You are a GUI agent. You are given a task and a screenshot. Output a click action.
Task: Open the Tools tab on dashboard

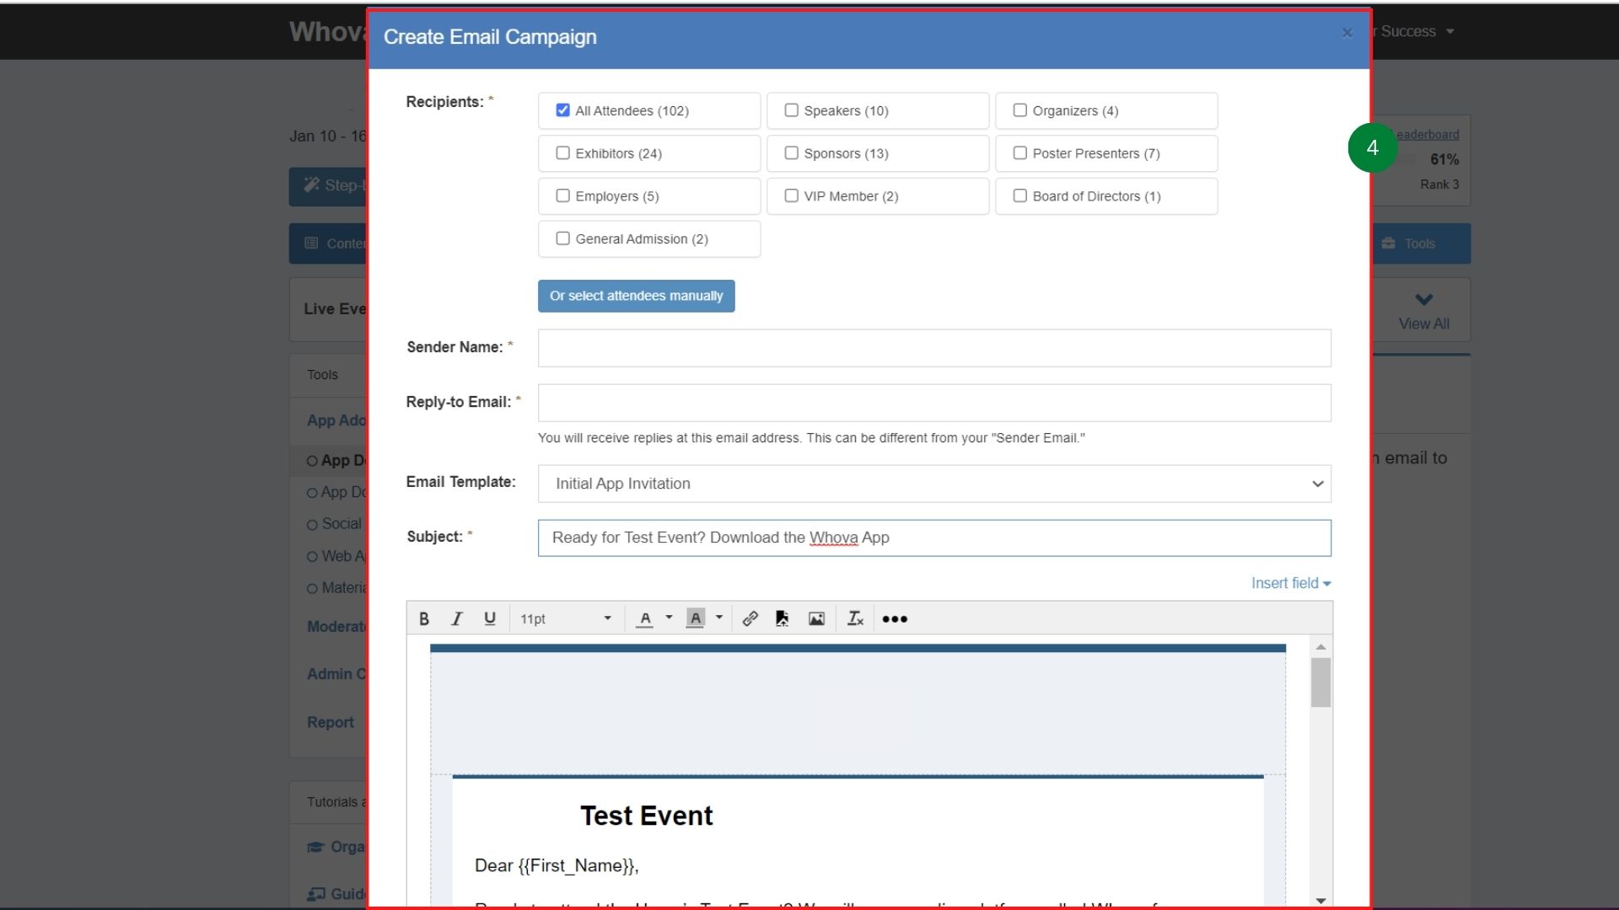1420,244
